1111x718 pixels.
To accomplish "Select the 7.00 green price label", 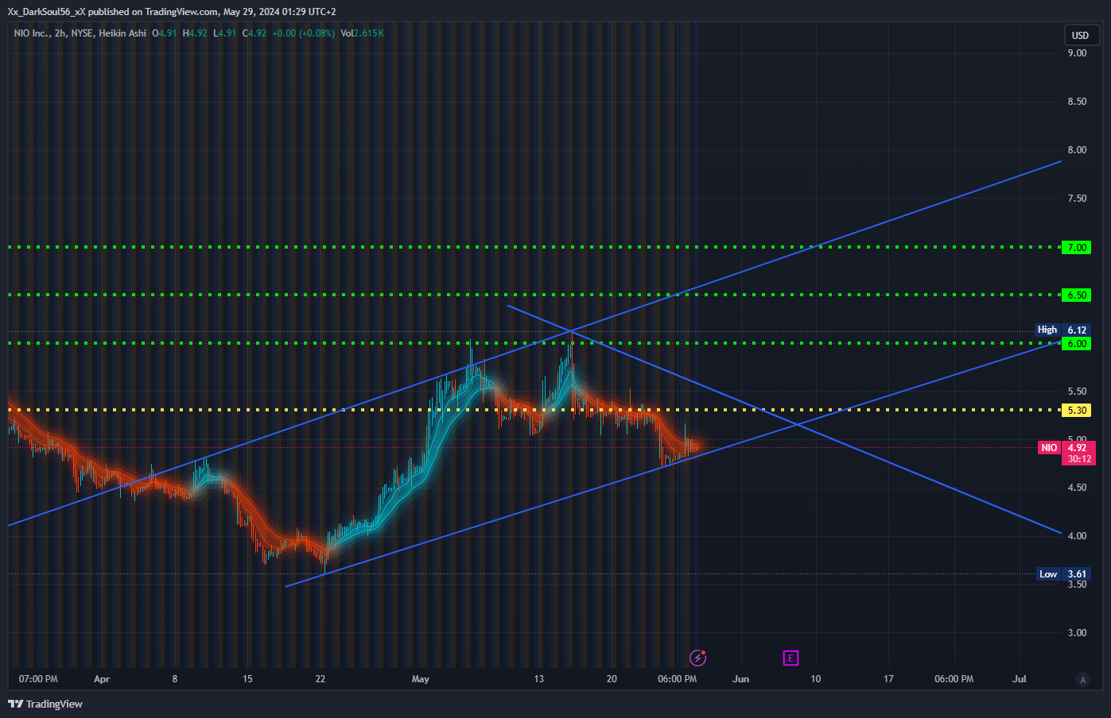I will [x=1076, y=248].
